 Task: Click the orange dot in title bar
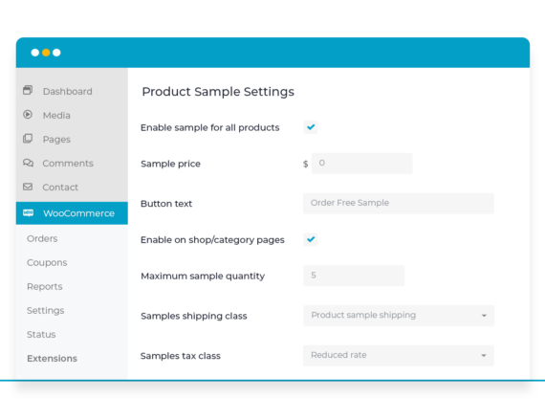point(46,53)
